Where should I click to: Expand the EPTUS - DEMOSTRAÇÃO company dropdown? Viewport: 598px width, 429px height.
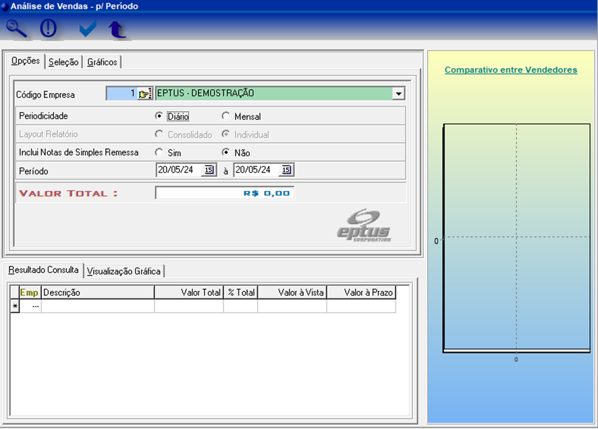398,94
